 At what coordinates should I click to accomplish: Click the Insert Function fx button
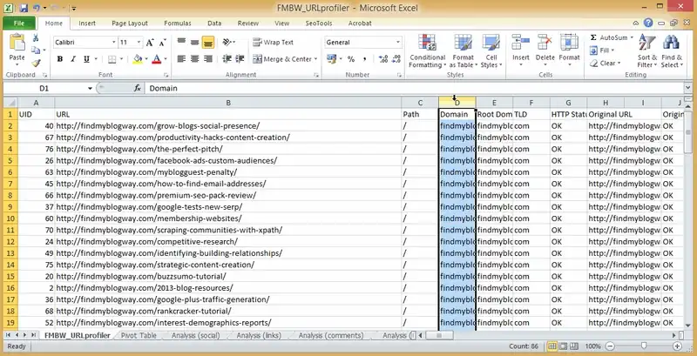click(138, 88)
